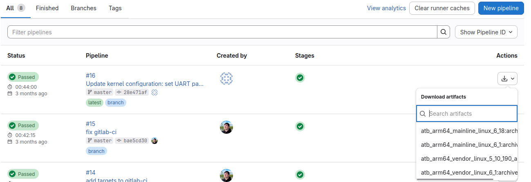The width and height of the screenshot is (531, 182).
Task: Click the small author avatar beside 28e471af
Action: coord(155,92)
